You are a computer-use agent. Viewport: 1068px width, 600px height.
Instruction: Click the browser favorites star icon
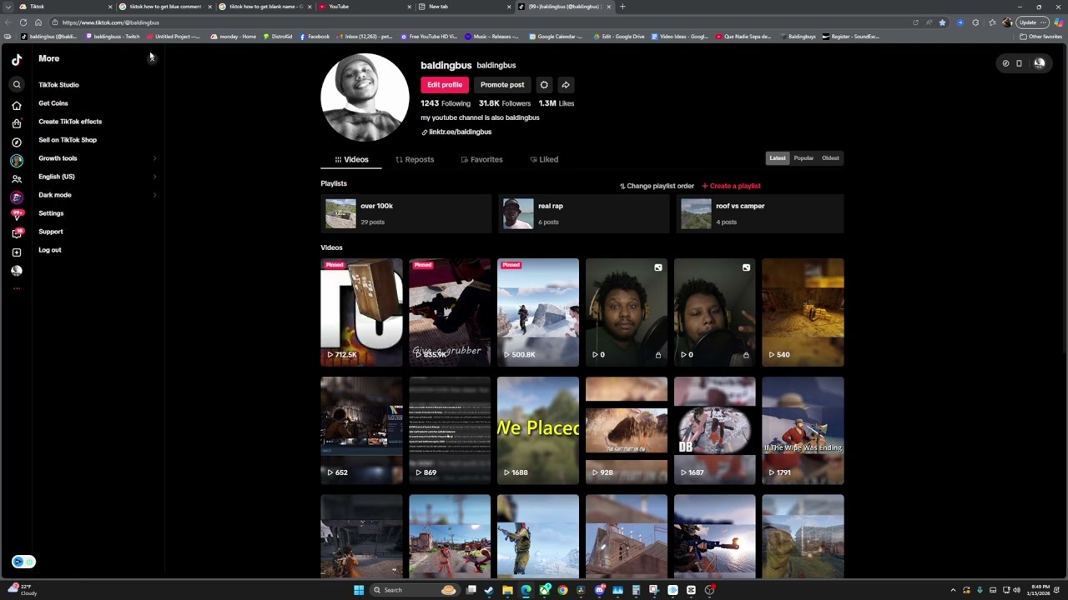tap(943, 22)
